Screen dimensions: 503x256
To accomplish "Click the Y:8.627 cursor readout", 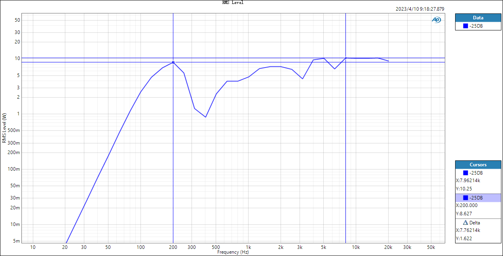I will coord(464,214).
